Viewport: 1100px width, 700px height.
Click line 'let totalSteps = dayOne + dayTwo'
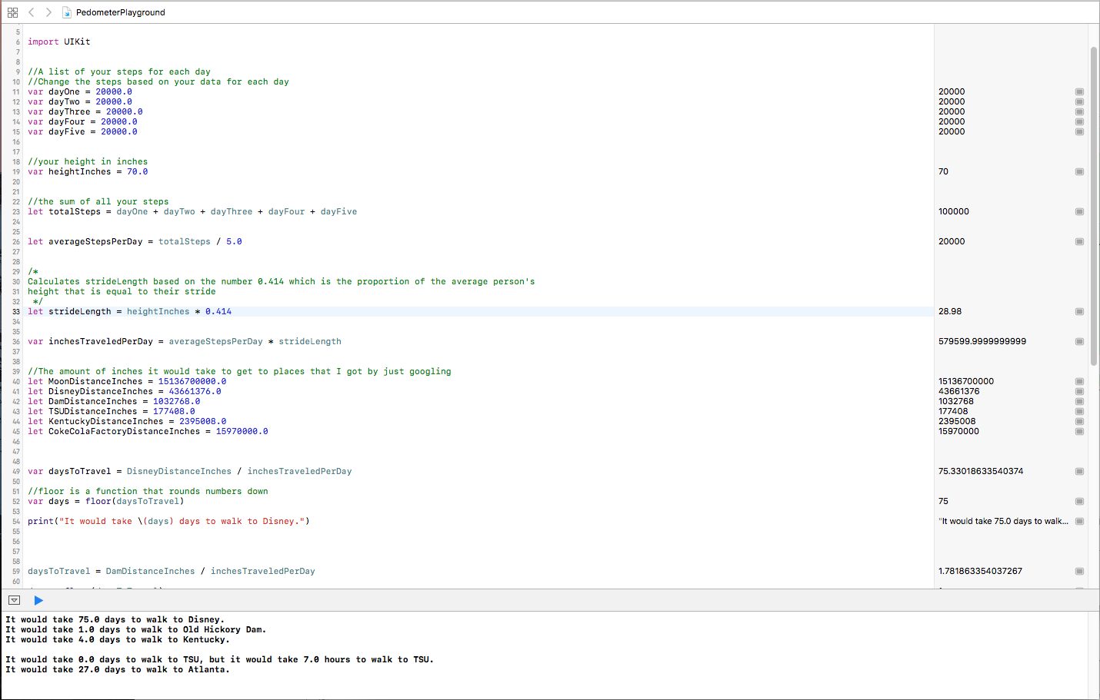click(x=192, y=211)
